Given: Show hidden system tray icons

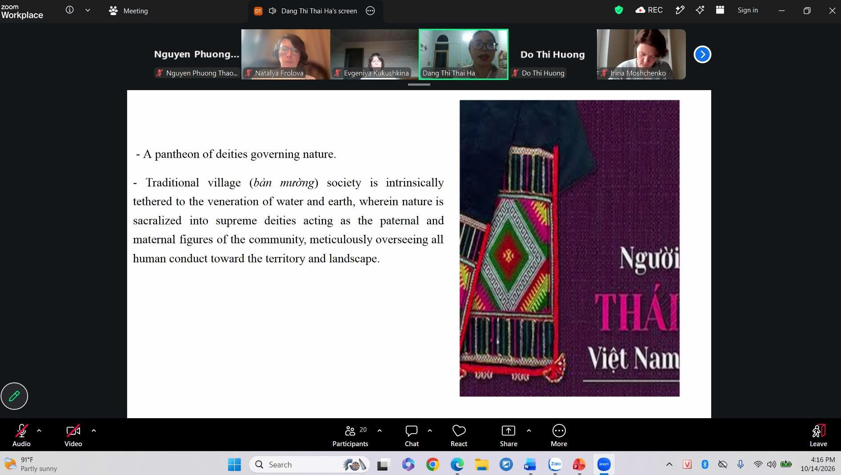Looking at the screenshot, I should (x=669, y=464).
